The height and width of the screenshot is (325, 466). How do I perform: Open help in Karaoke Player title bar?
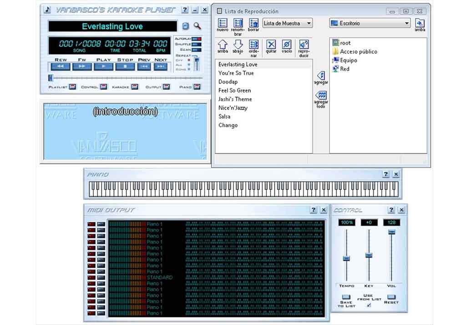point(185,10)
